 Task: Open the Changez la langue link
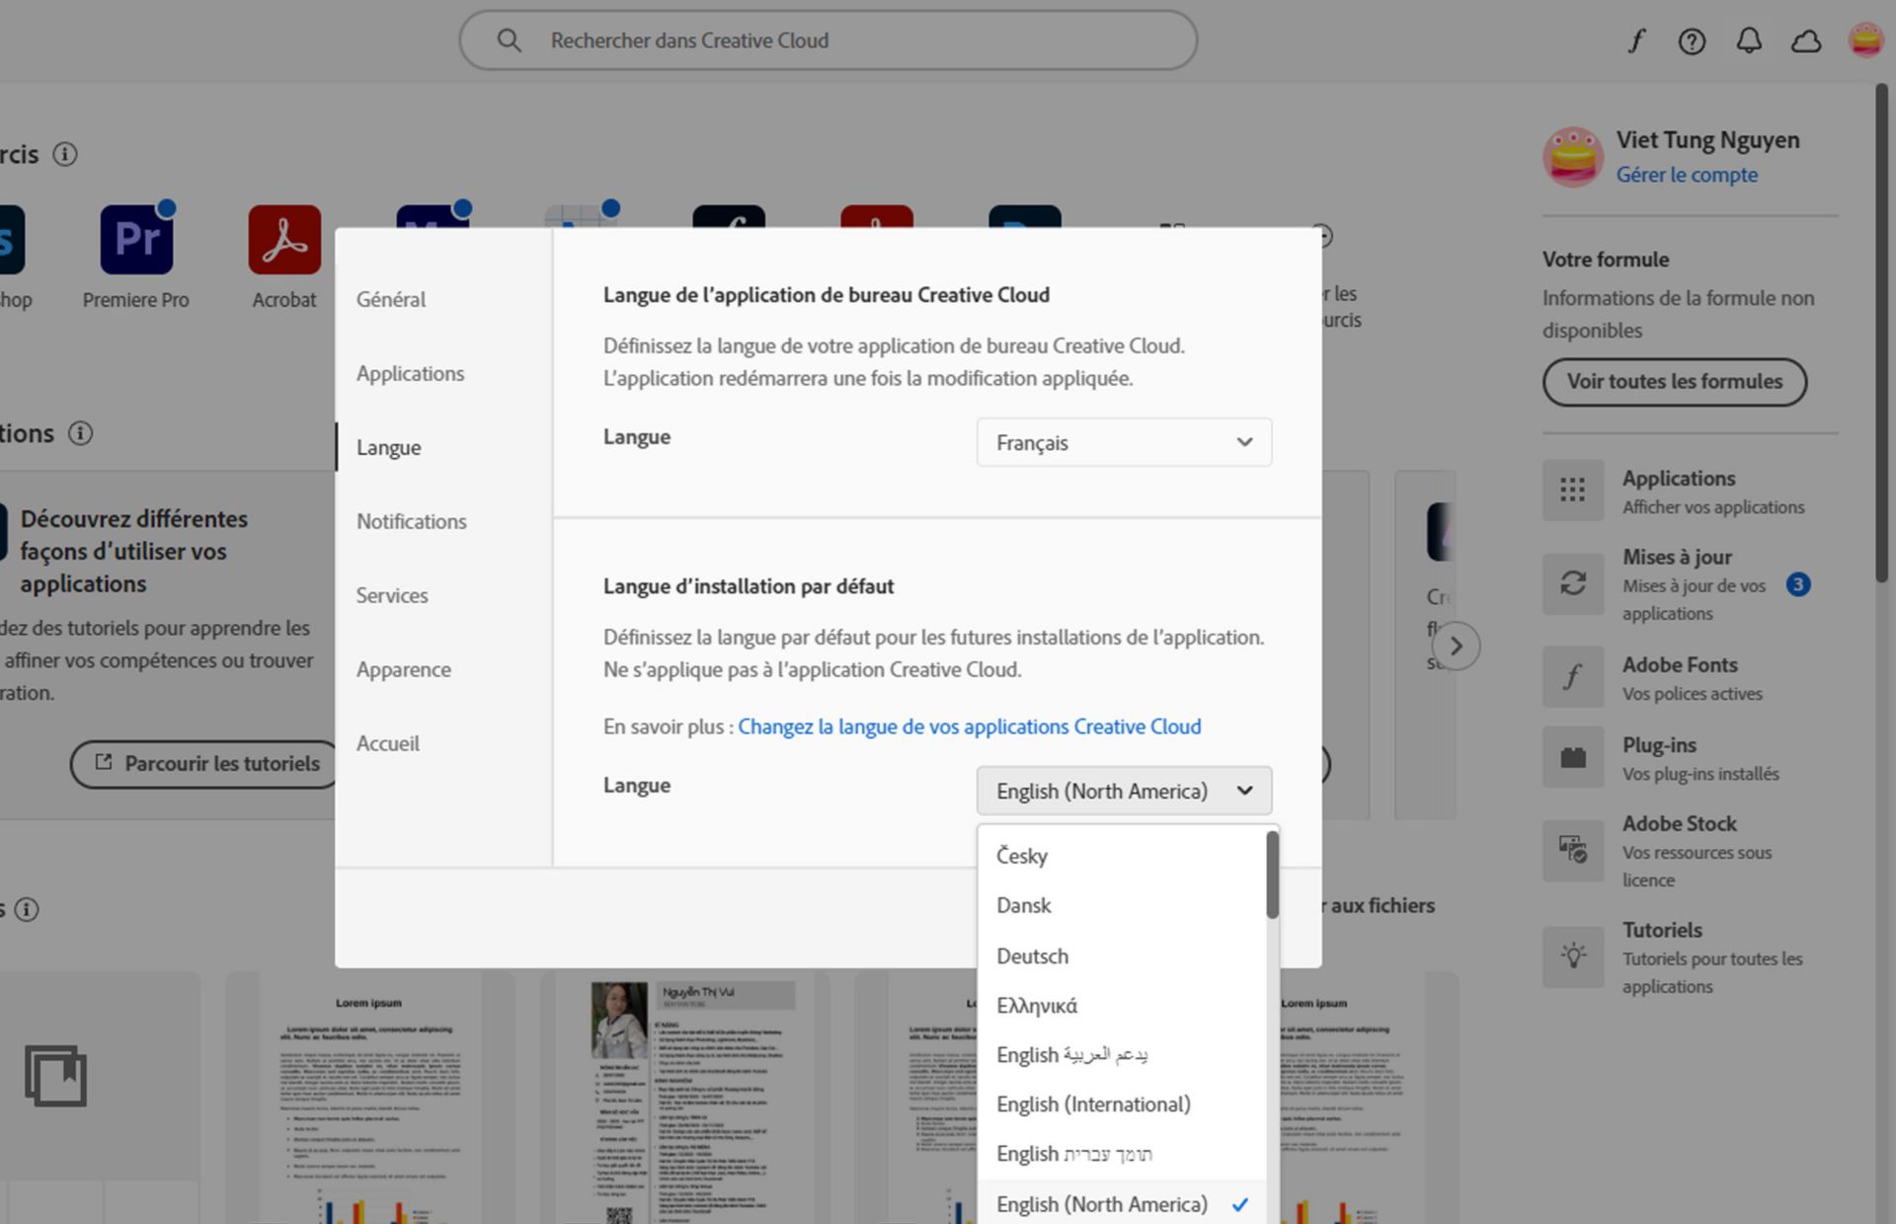(x=969, y=727)
